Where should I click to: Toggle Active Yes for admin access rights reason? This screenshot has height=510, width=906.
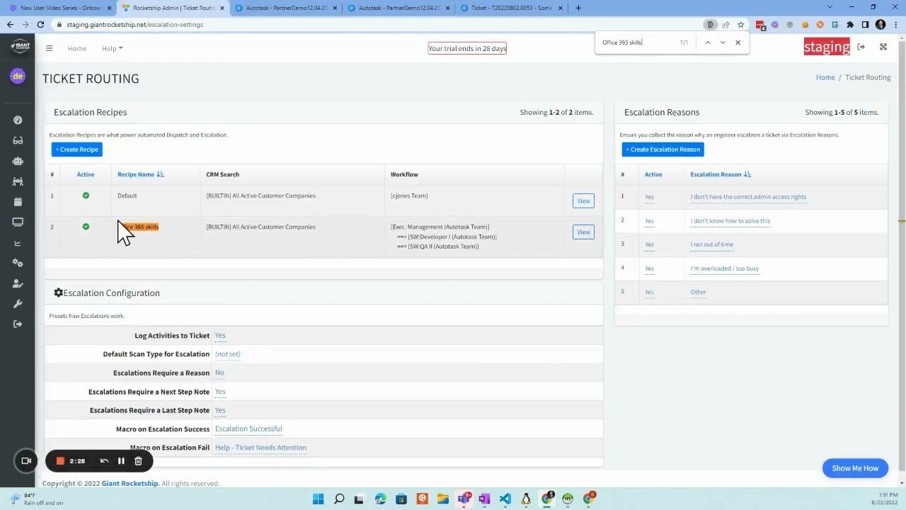(649, 197)
